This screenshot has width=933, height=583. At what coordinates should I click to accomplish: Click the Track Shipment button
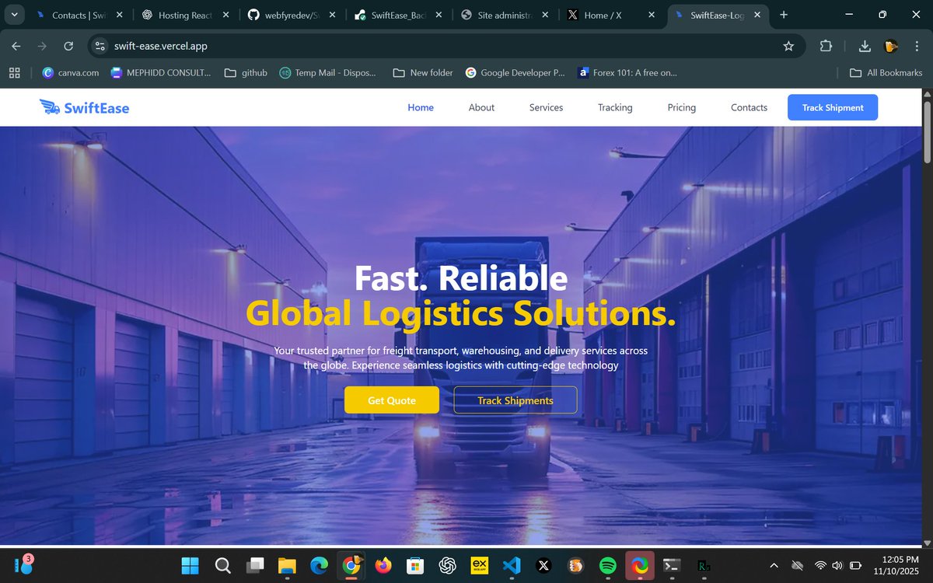pos(832,107)
